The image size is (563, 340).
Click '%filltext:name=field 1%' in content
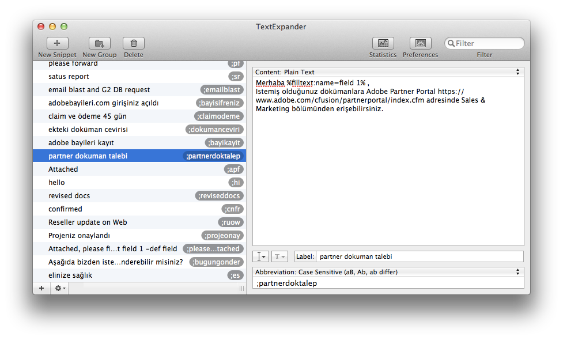click(326, 83)
